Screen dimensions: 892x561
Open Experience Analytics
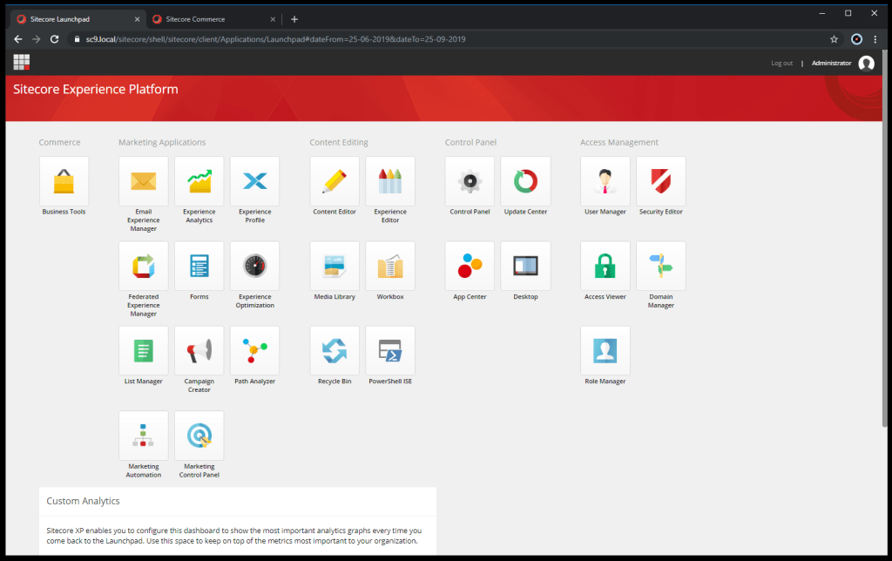click(x=199, y=181)
